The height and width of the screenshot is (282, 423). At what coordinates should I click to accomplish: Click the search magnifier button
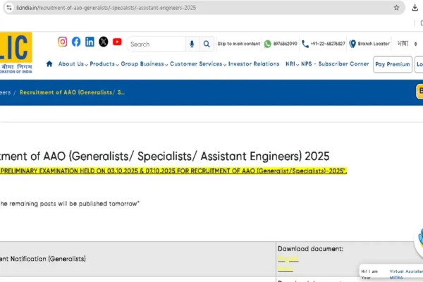click(x=207, y=44)
